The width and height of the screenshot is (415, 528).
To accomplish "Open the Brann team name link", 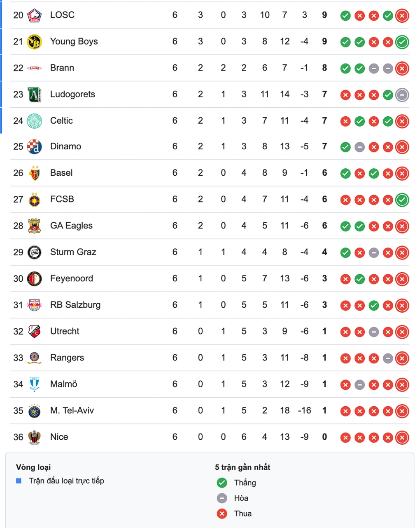I will pos(62,68).
